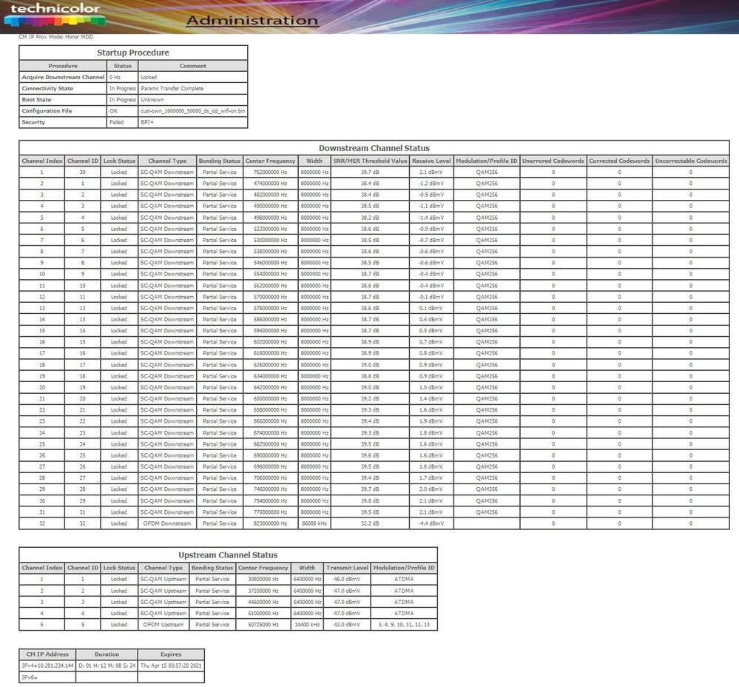The width and height of the screenshot is (739, 687).
Task: Select the upstream frequency '44600000 Hz'
Action: [x=263, y=602]
